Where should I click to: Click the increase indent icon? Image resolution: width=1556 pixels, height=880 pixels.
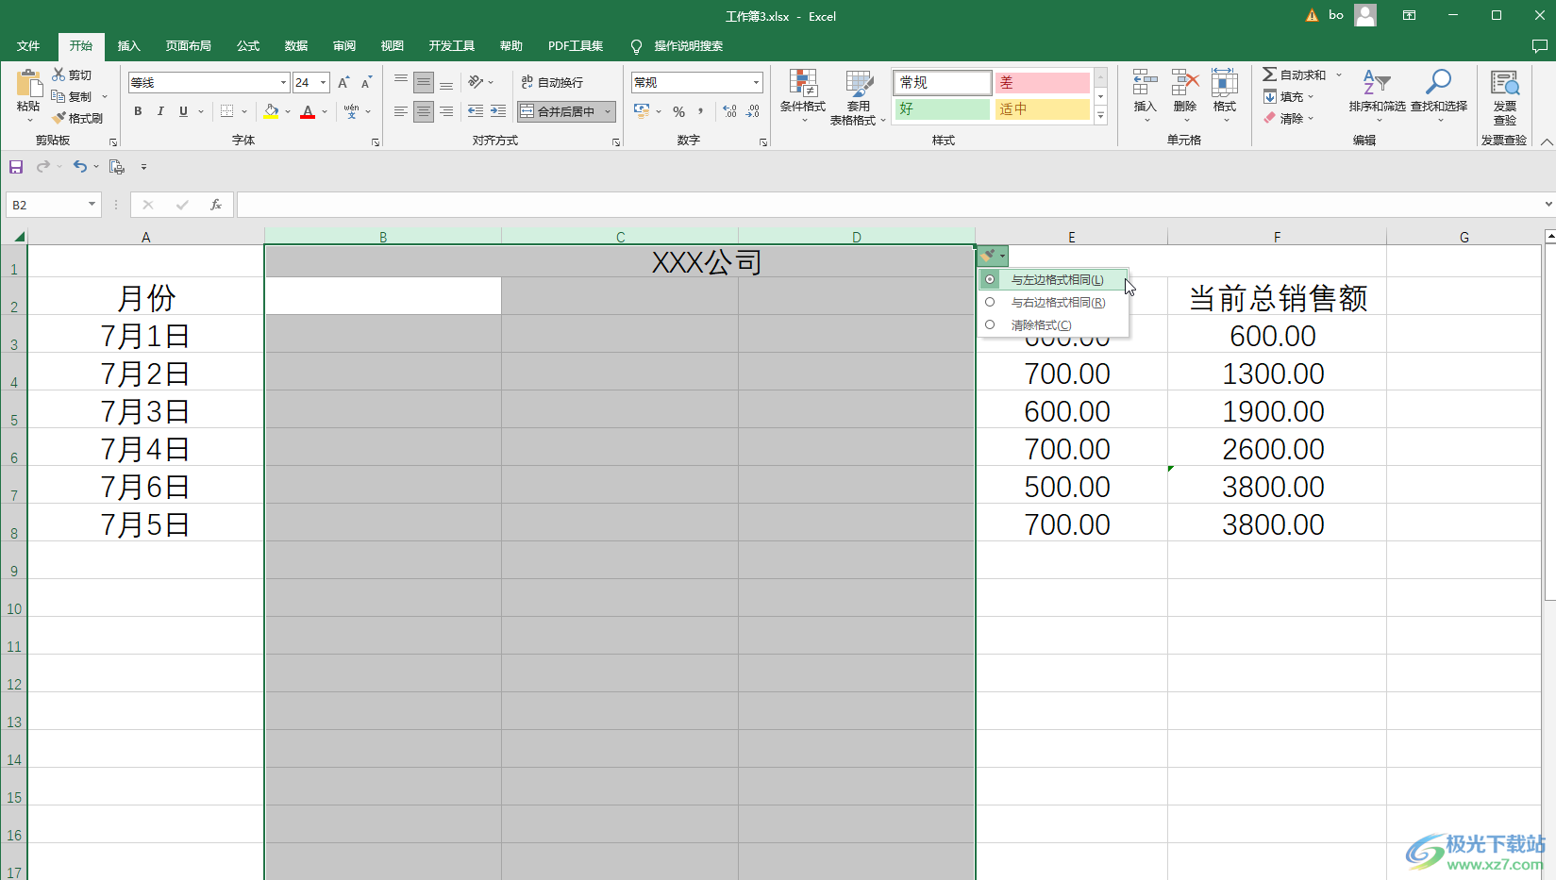point(498,111)
